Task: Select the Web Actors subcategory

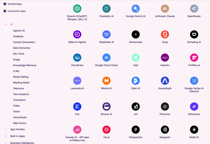Action: [x=20, y=123]
